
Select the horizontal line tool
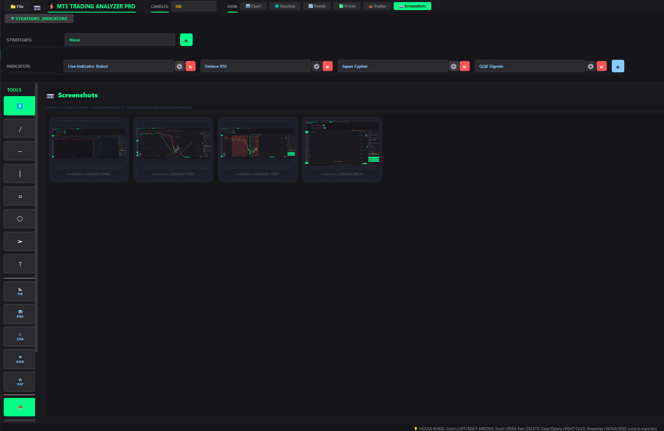click(x=20, y=151)
